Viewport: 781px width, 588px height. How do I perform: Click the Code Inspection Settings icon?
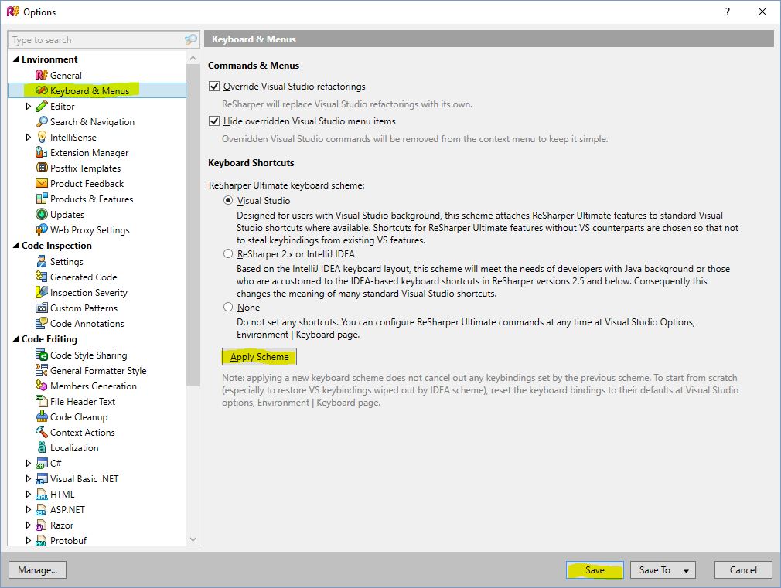[x=41, y=261]
